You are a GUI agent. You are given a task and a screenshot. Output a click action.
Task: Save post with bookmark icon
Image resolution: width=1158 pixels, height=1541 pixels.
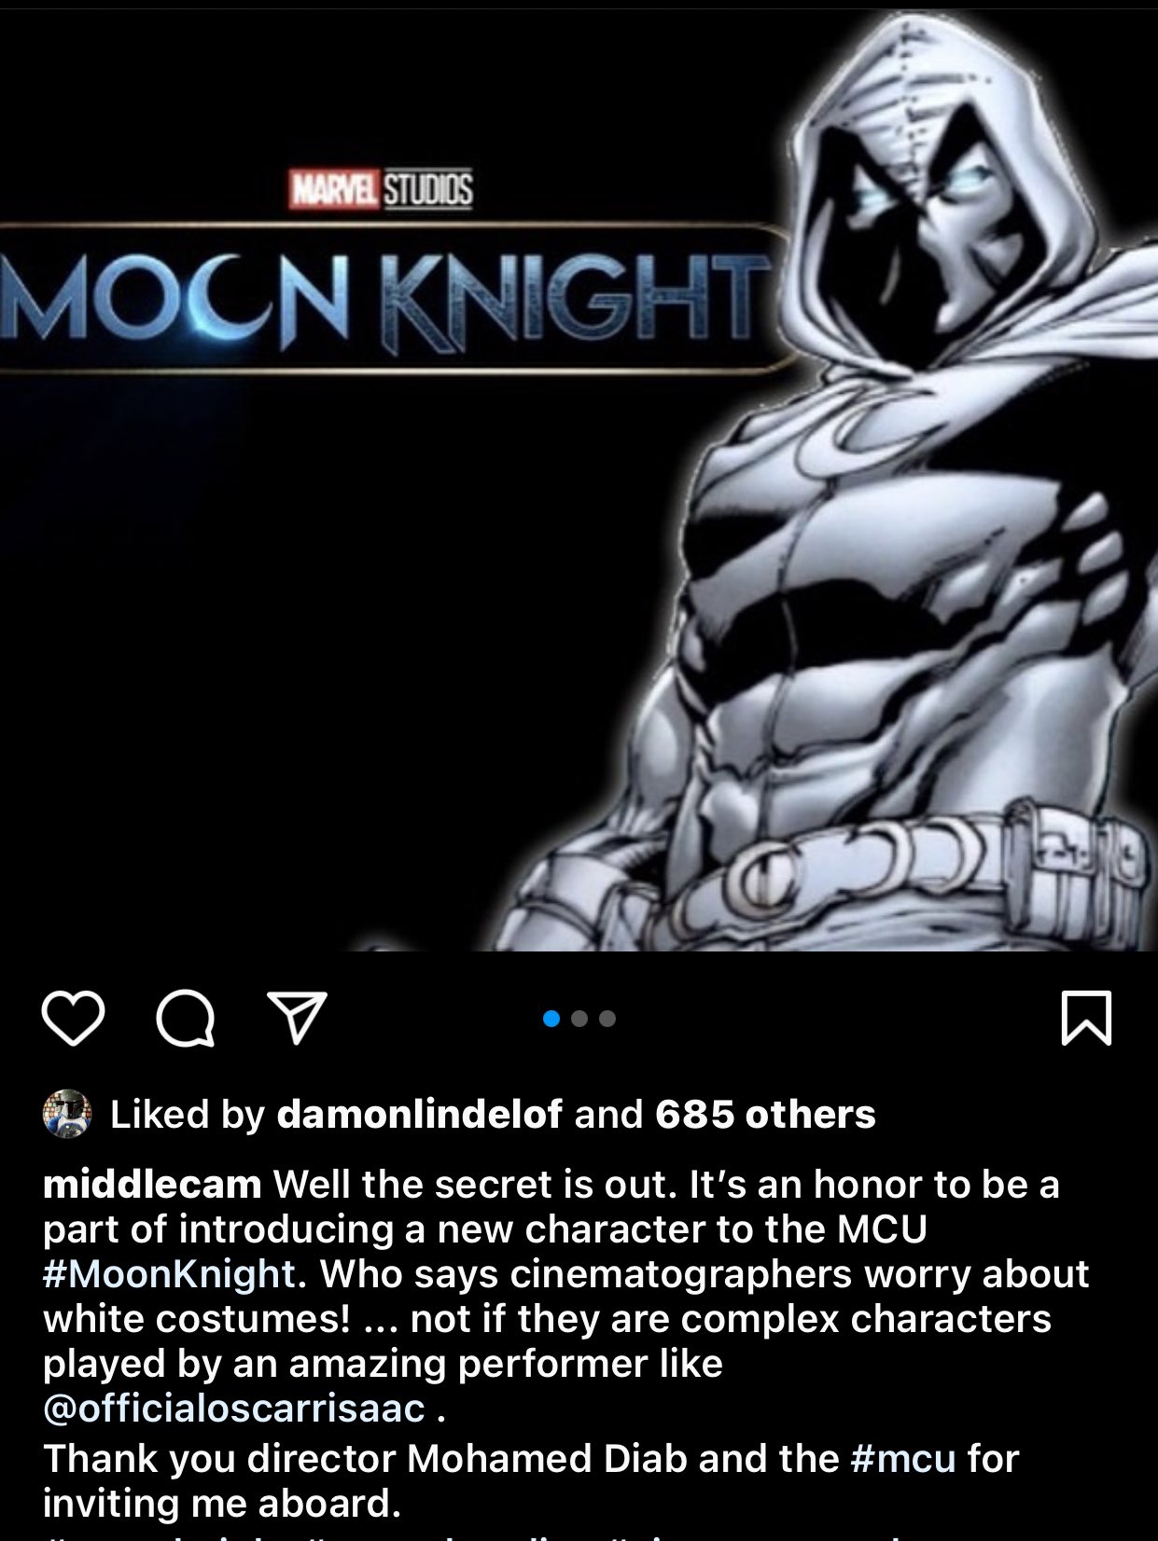(x=1087, y=1018)
